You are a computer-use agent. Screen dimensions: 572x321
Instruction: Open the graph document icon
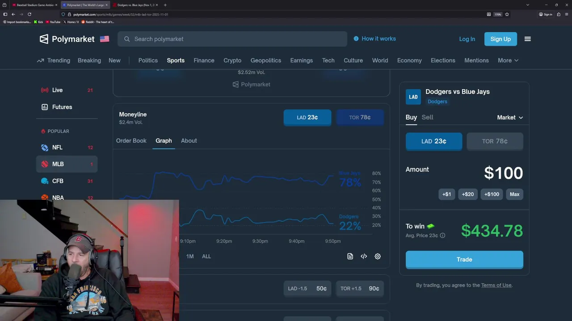tap(350, 256)
